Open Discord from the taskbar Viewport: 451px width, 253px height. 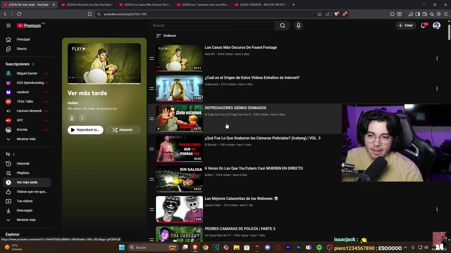tap(267, 247)
